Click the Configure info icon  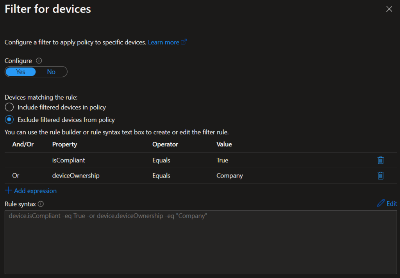[x=39, y=61]
